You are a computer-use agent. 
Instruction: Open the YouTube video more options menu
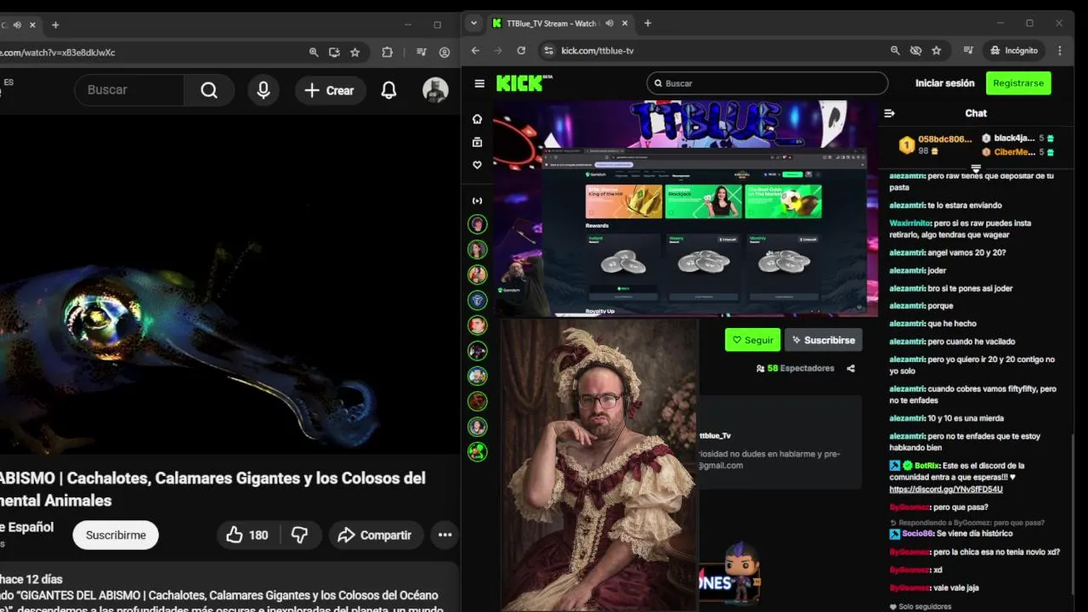445,535
